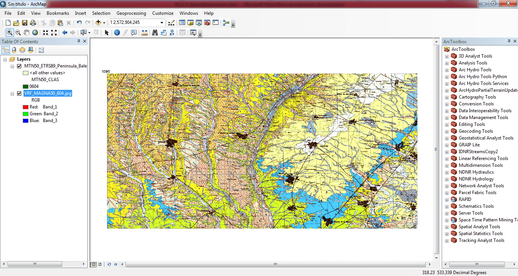This screenshot has height=276, width=518.
Task: Click the Go To XY icon
Action: [x=172, y=33]
